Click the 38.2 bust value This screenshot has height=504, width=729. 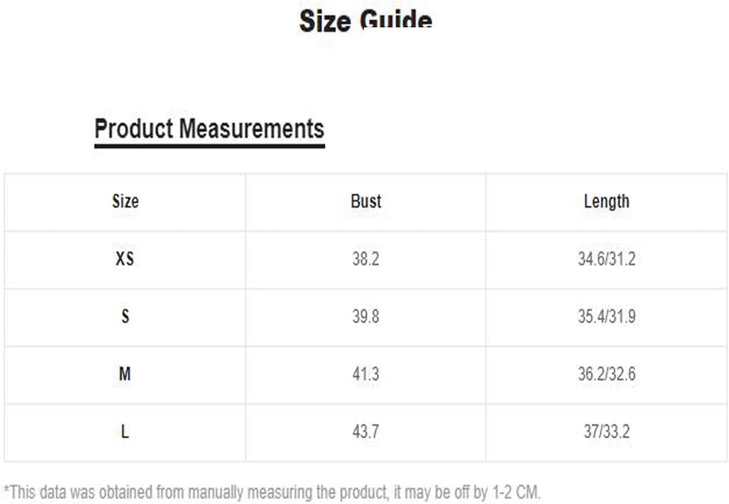pos(366,259)
